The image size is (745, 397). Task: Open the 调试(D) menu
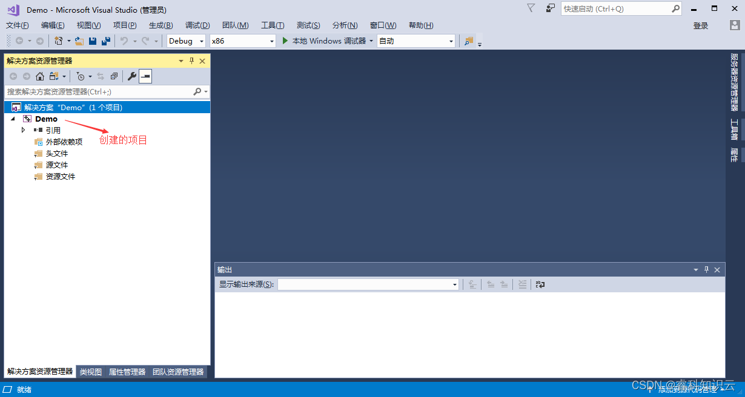pyautogui.click(x=197, y=25)
